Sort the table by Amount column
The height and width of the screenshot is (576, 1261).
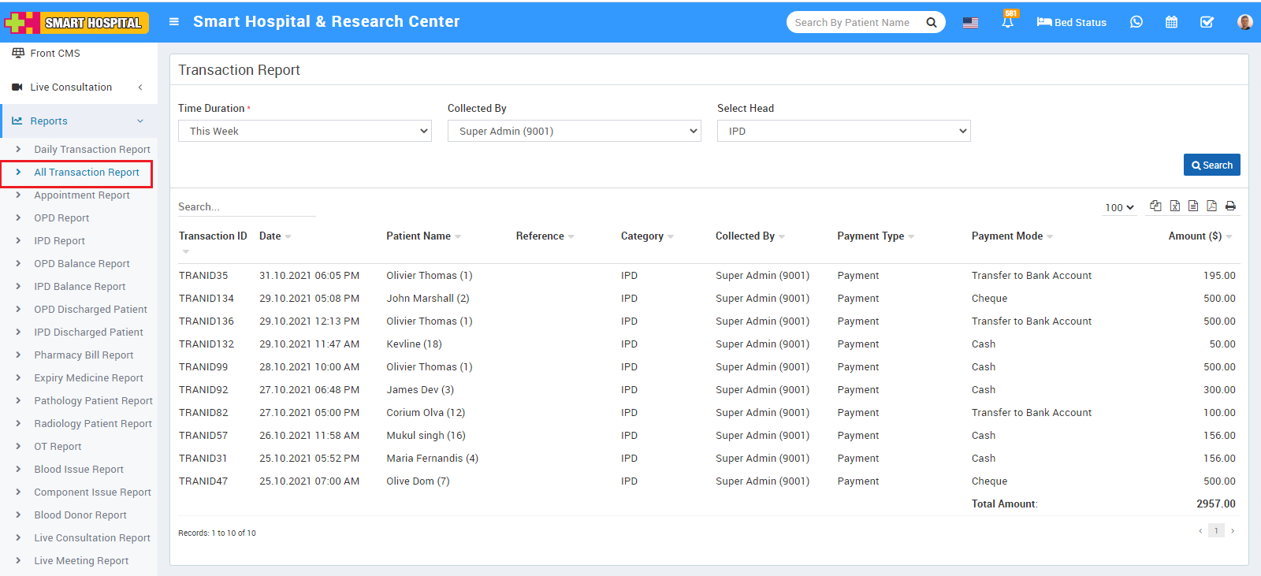pyautogui.click(x=1200, y=236)
